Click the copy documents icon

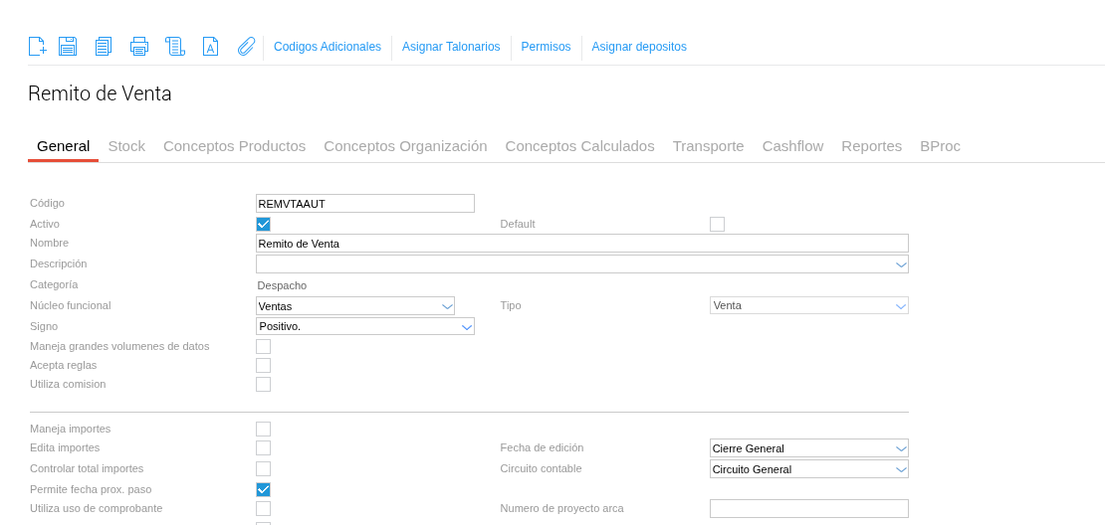(x=104, y=47)
